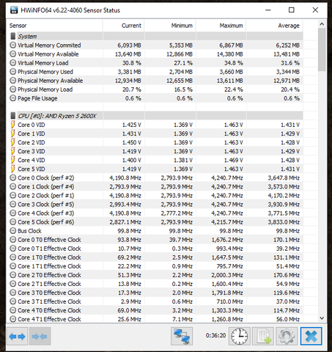Image resolution: width=332 pixels, height=352 pixels.
Task: Maximize the HWiNFO64 Sensor Status window
Action: [x=292, y=10]
